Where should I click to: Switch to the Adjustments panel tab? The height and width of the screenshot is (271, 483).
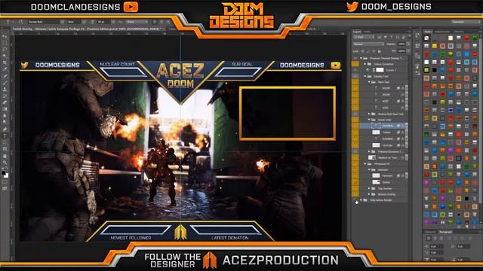[x=442, y=32]
